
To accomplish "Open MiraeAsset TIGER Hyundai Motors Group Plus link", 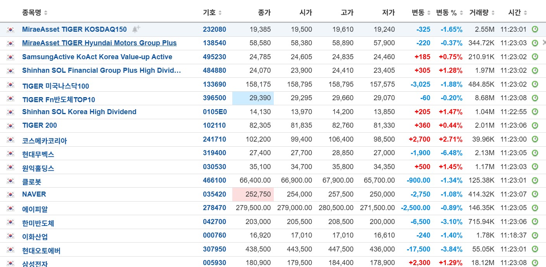I will pyautogui.click(x=99, y=43).
